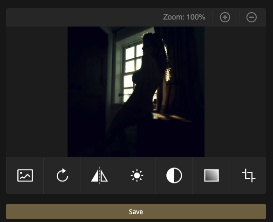Click the zoom out minus icon

tap(252, 17)
